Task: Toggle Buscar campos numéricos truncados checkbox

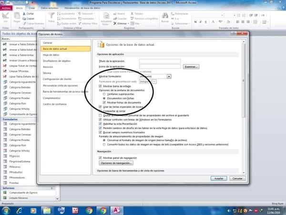Action: click(100, 132)
